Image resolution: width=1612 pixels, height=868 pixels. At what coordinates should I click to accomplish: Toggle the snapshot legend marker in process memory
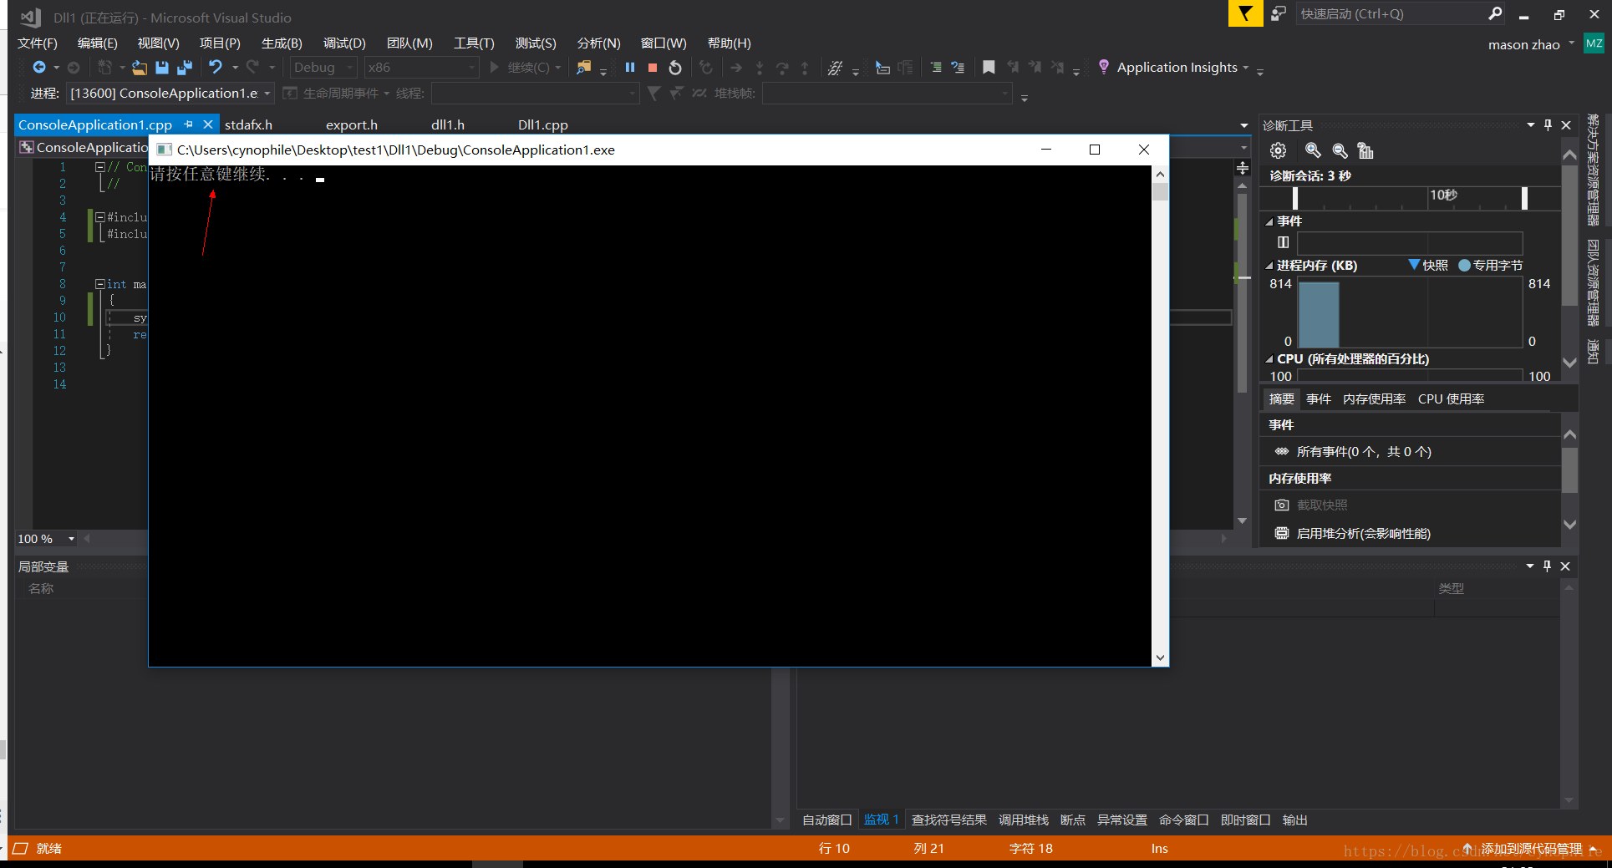pyautogui.click(x=1414, y=265)
